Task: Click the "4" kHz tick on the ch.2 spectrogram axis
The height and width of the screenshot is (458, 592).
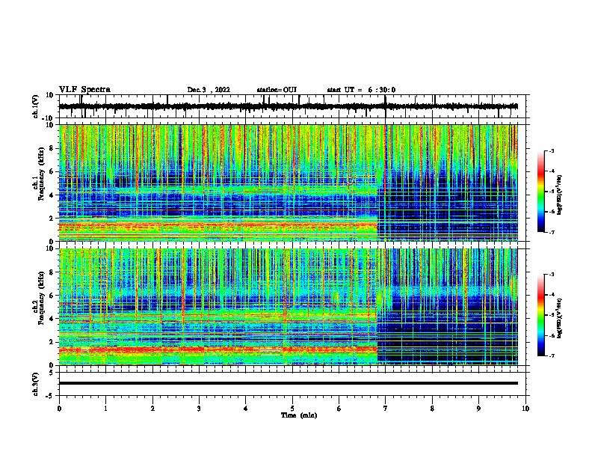Action: [x=52, y=319]
